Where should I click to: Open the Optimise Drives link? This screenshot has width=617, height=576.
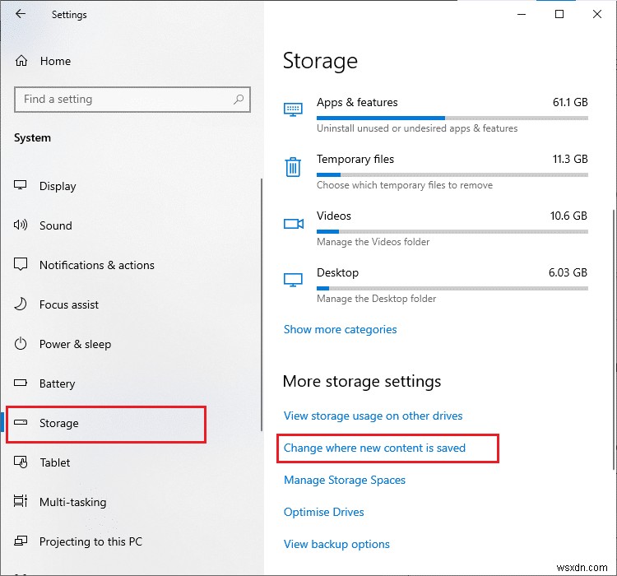coord(323,512)
